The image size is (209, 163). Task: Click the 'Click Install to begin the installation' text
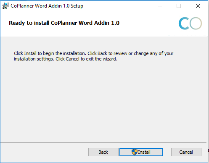(50, 53)
